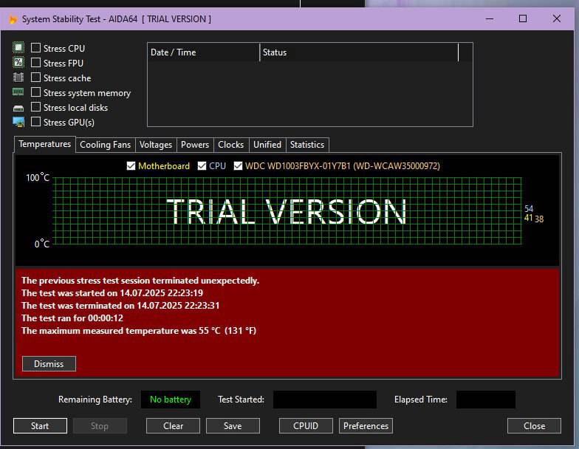Click the Status column header
Image resolution: width=579 pixels, height=449 pixels.
pos(358,52)
